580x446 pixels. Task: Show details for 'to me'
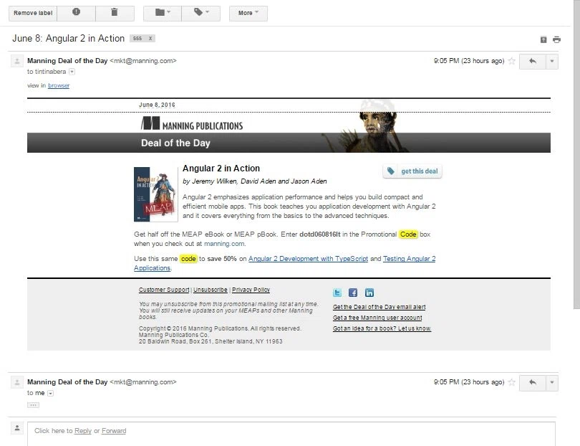point(51,393)
